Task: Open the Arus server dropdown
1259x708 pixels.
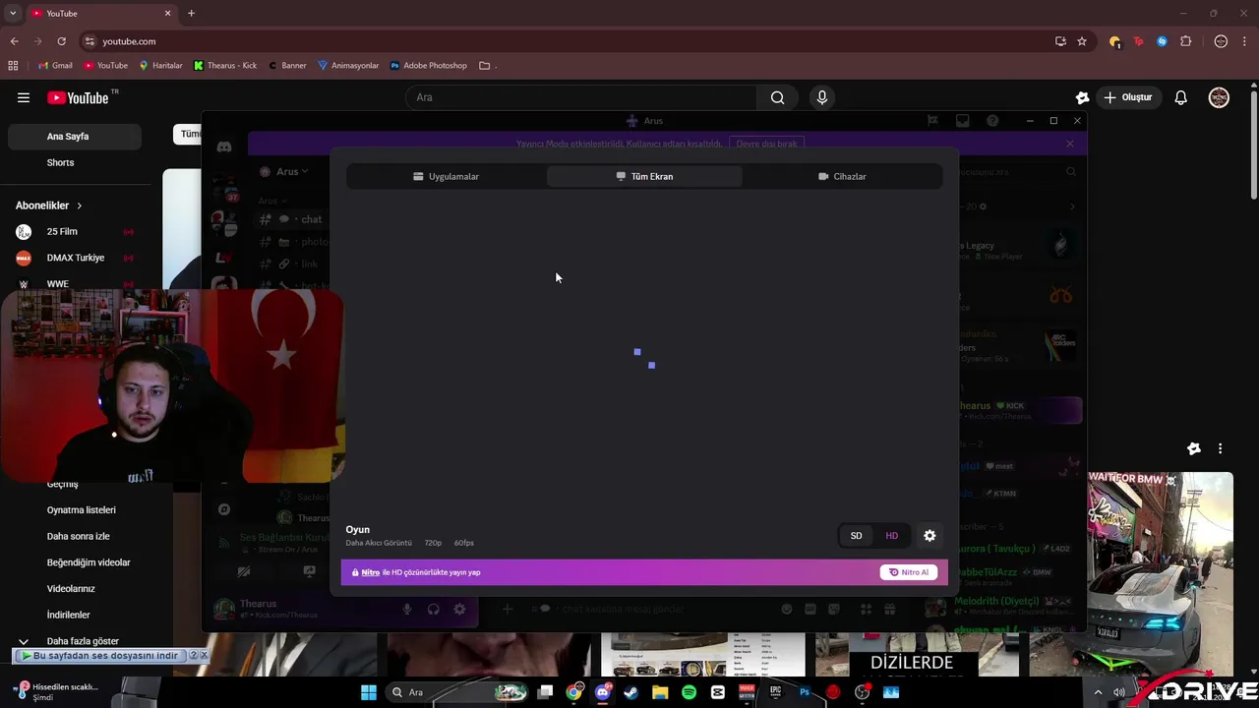Action: (285, 171)
